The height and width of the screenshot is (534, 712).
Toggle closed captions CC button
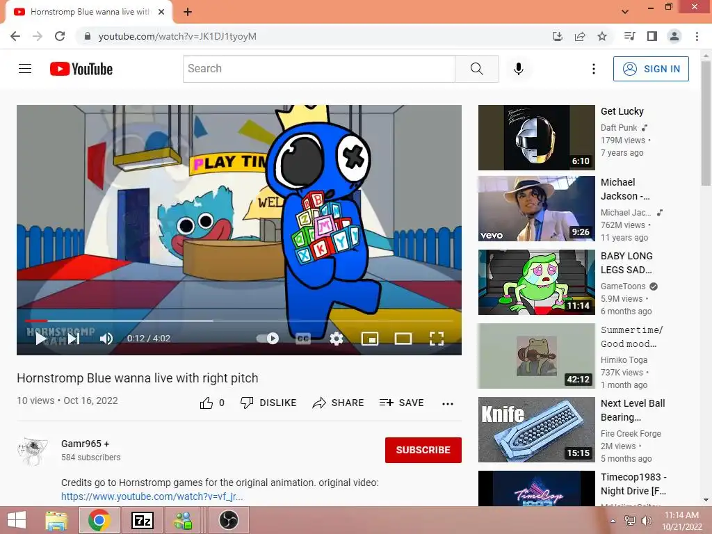click(303, 339)
